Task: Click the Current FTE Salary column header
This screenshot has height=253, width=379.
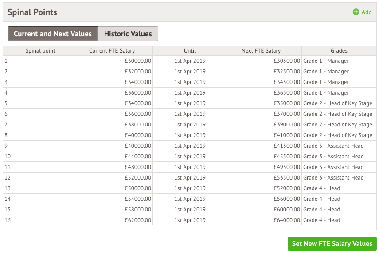Action: [x=112, y=51]
